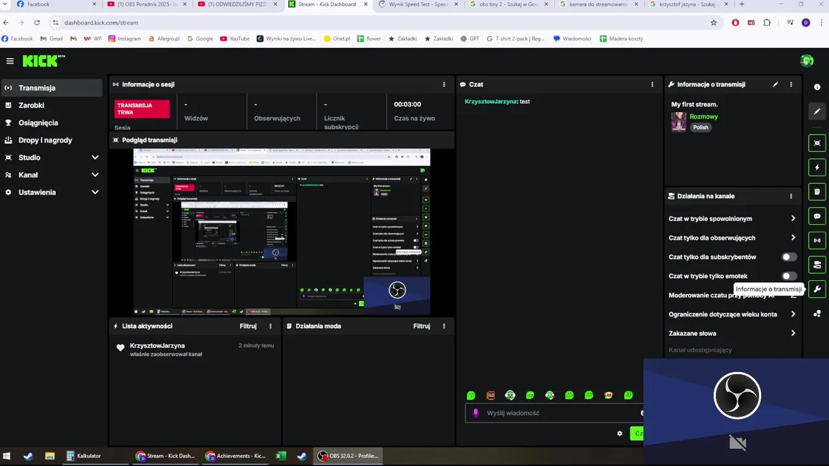Viewport: 829px width, 466px height.
Task: Open Achievements - Kick taskbar window
Action: (x=236, y=456)
